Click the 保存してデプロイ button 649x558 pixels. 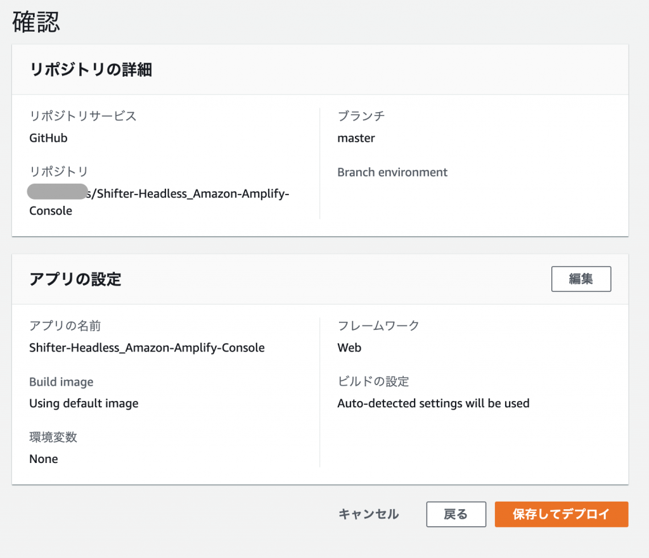562,514
